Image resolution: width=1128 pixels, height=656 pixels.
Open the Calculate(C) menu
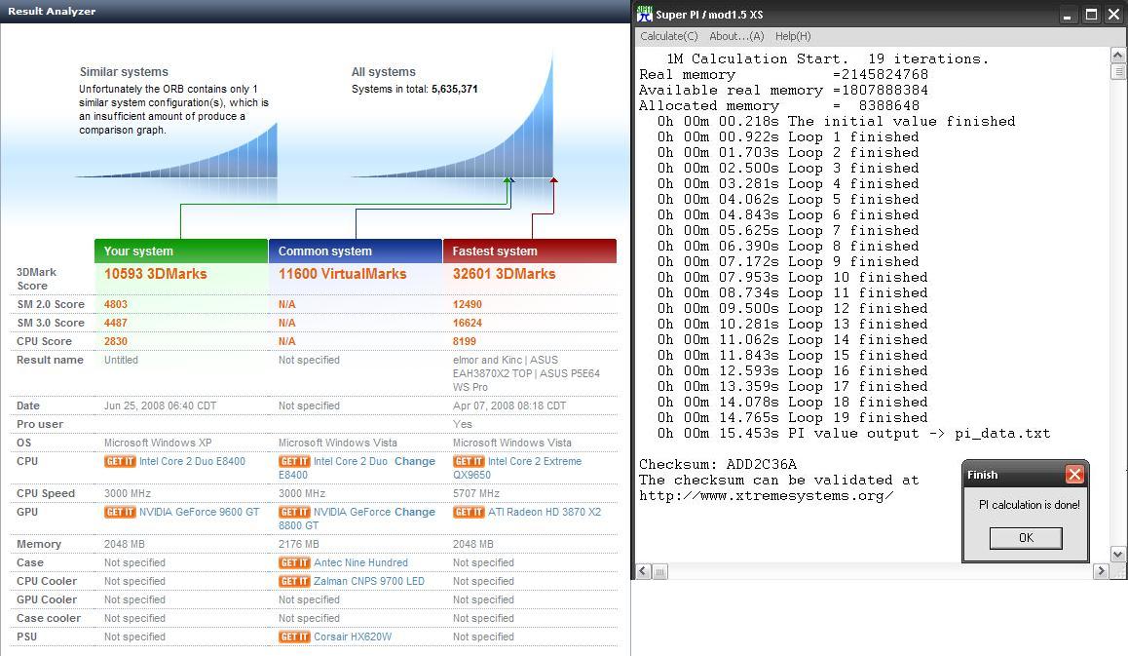[x=668, y=36]
